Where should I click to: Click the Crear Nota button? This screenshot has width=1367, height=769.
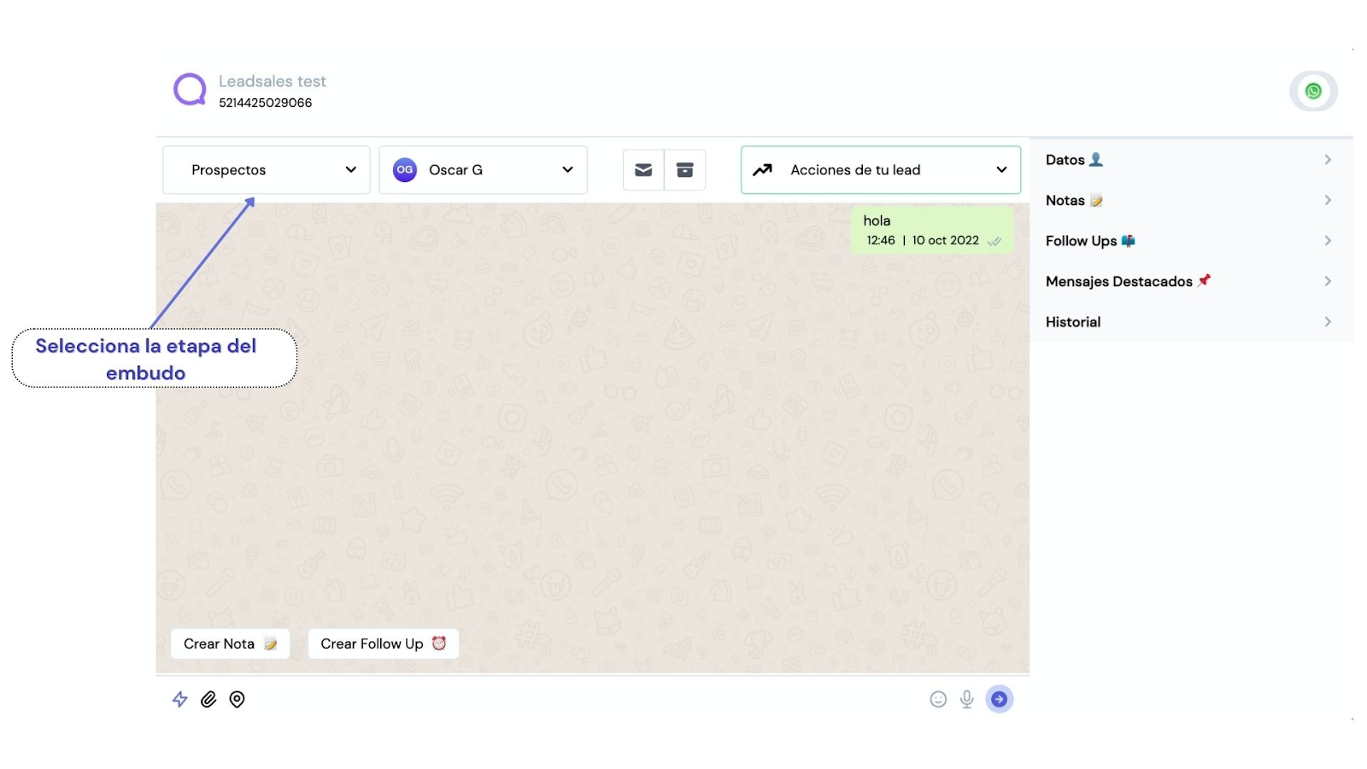pos(231,643)
